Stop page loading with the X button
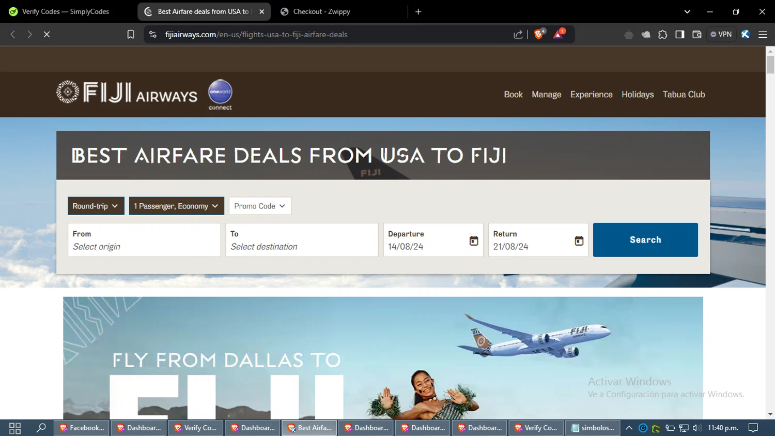 click(x=47, y=34)
